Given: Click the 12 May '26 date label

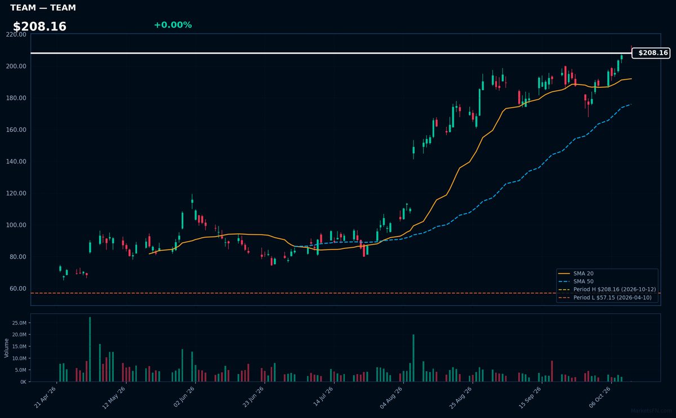Looking at the screenshot, I should 114,397.
